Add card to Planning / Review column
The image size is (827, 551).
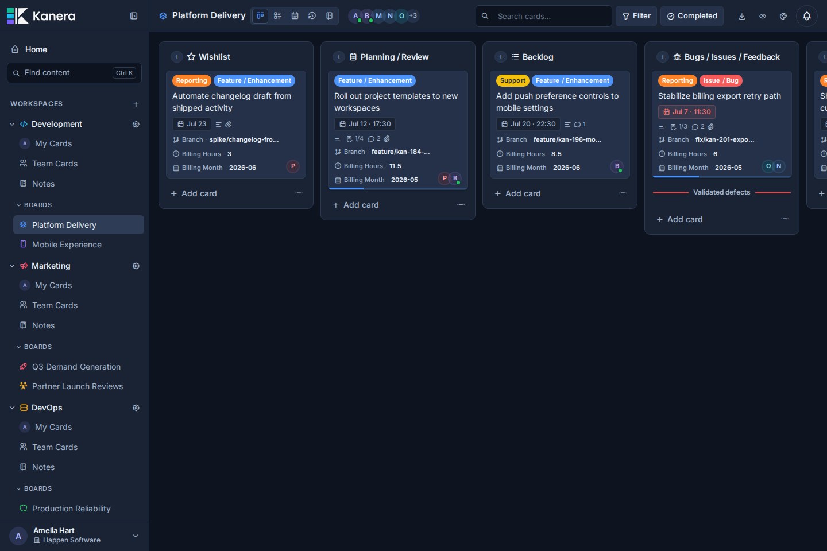(356, 205)
